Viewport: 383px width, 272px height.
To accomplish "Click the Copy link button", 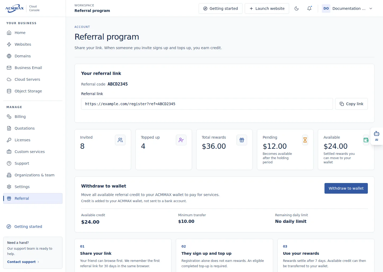I will pyautogui.click(x=351, y=104).
